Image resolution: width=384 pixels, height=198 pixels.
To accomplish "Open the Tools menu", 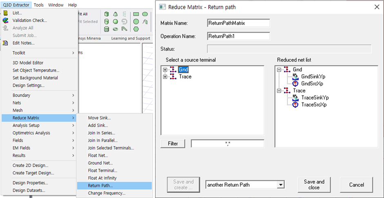I will [x=39, y=5].
